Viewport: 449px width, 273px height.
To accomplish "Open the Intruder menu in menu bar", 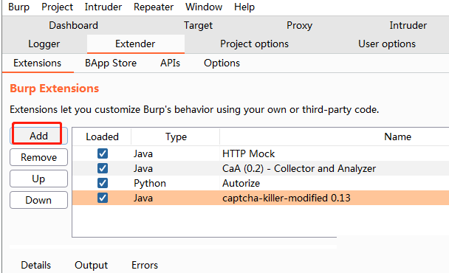I will tap(103, 7).
